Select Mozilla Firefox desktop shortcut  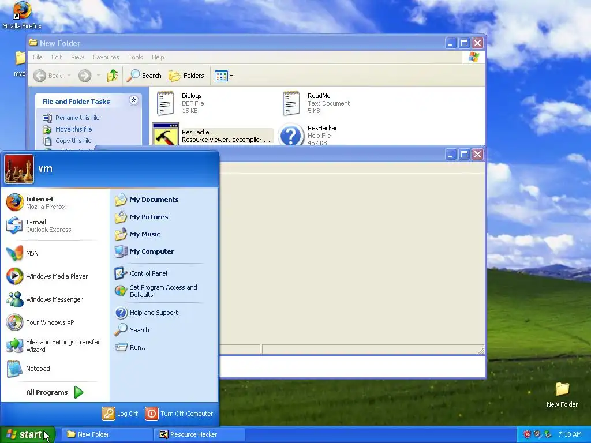22,15
